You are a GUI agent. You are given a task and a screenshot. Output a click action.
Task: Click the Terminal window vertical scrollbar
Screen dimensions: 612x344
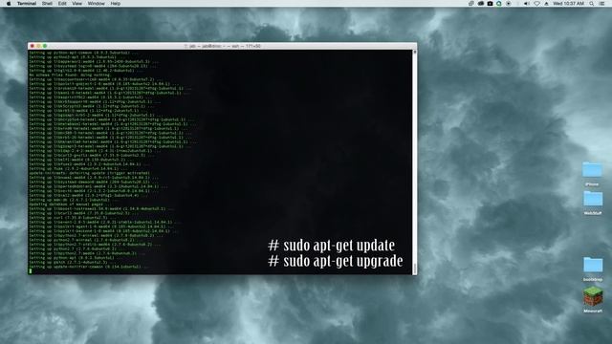click(x=414, y=161)
